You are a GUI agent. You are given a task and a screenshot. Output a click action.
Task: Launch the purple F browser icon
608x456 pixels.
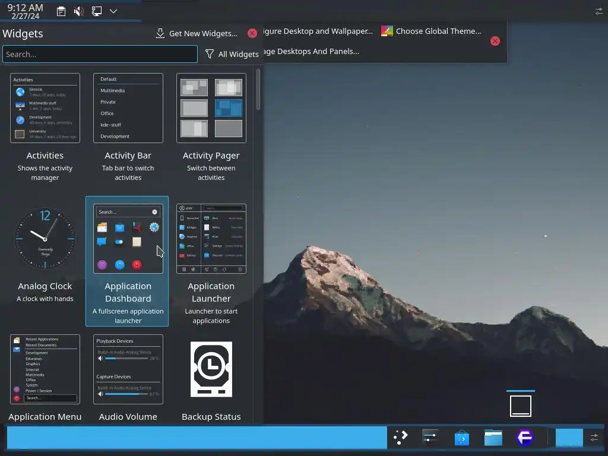525,438
